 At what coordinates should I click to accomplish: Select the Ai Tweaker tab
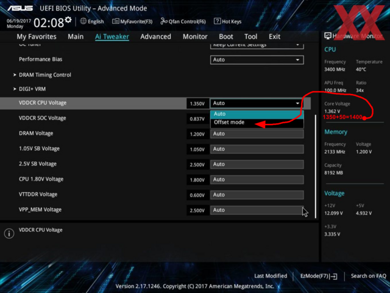[112, 37]
